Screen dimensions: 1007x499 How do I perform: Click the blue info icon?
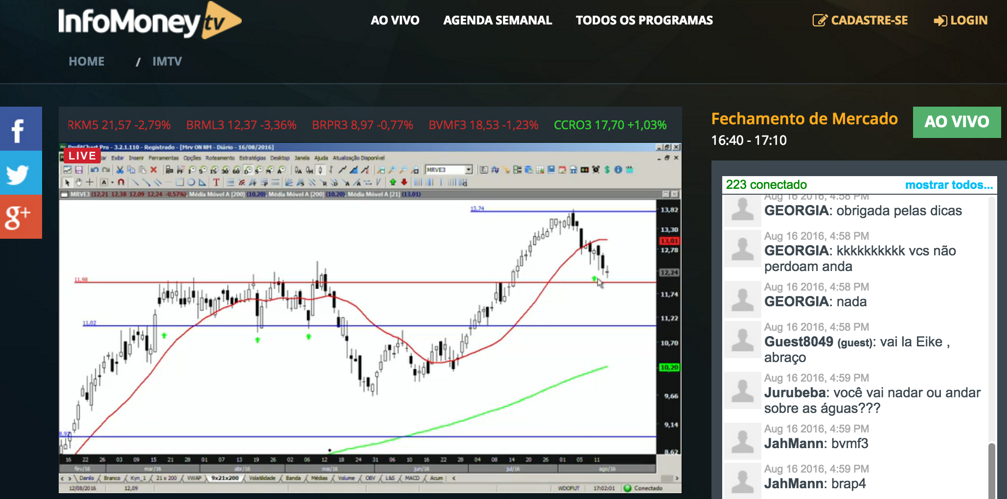(x=618, y=170)
